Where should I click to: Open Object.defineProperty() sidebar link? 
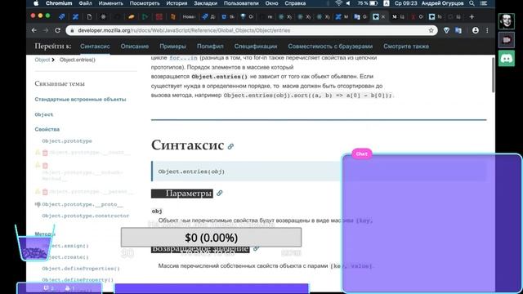tap(78, 279)
